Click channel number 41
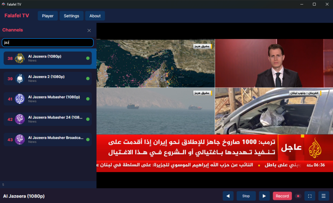 (10, 99)
